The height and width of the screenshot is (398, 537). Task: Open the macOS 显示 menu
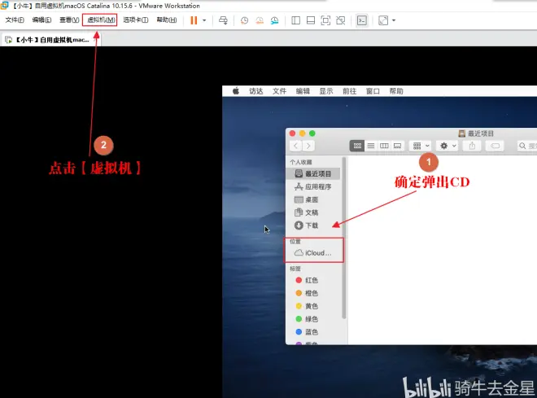tap(326, 91)
